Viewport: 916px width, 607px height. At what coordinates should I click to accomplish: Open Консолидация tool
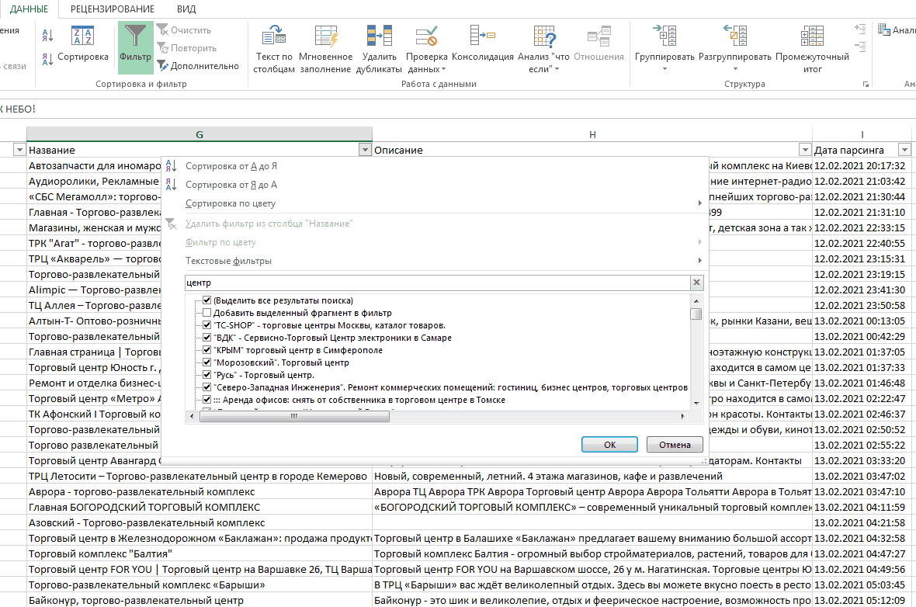[483, 43]
